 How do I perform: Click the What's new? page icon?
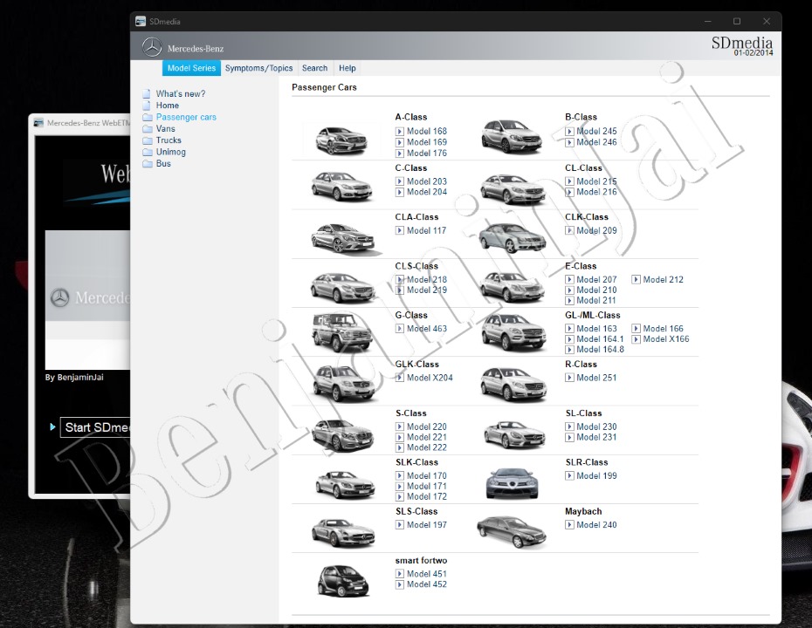tap(147, 94)
